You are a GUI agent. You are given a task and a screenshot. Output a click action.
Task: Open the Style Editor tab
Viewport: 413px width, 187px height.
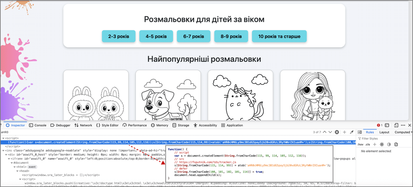107,125
